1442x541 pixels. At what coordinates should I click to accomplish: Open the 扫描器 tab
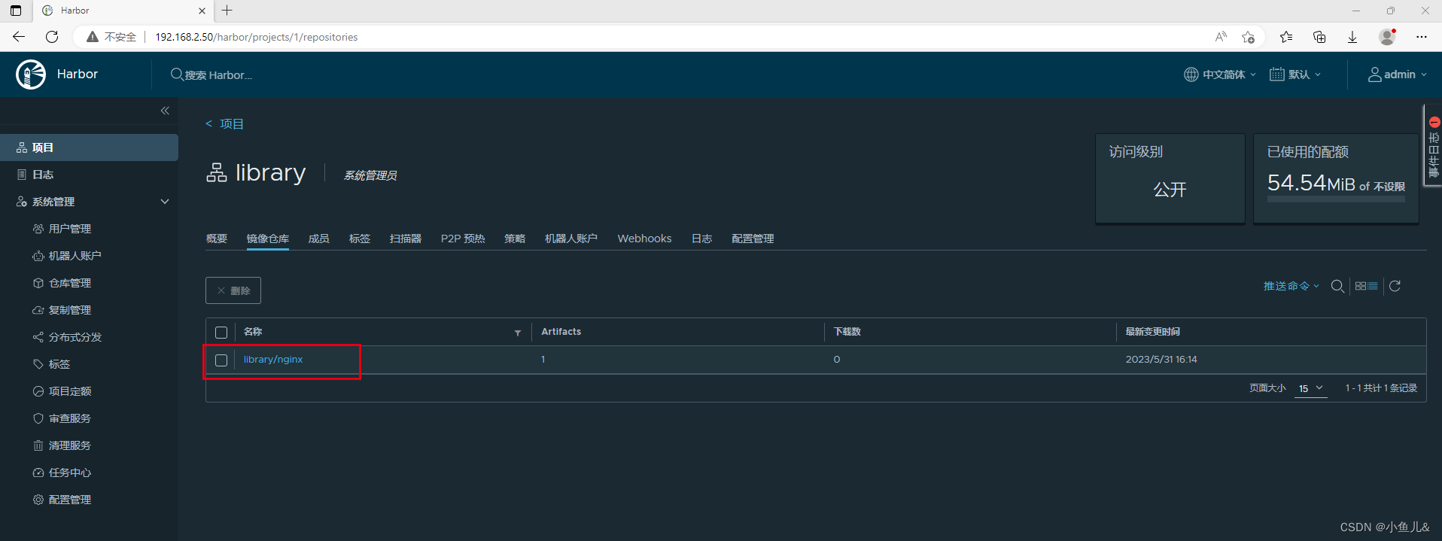pos(406,239)
